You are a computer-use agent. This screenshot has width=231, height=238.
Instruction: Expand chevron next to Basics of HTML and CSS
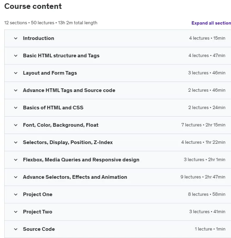click(x=16, y=108)
